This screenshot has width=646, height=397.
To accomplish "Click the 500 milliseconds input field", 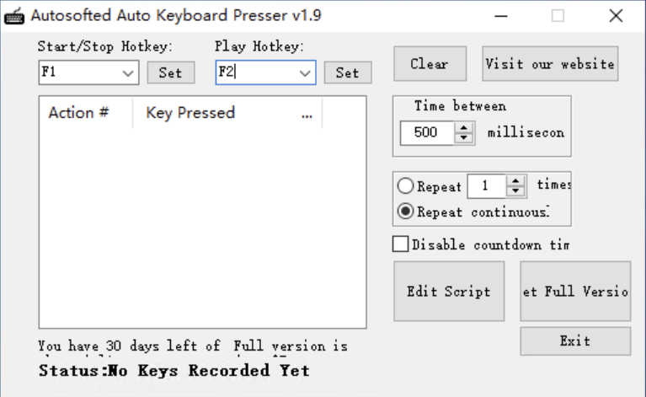I will (428, 132).
